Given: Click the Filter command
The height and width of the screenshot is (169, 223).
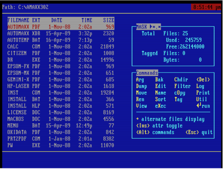Looking at the screenshot, I should pyautogui.click(x=182, y=86).
